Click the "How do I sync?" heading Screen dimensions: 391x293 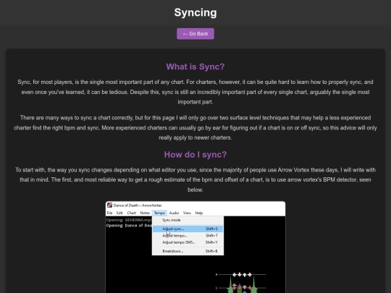195,155
